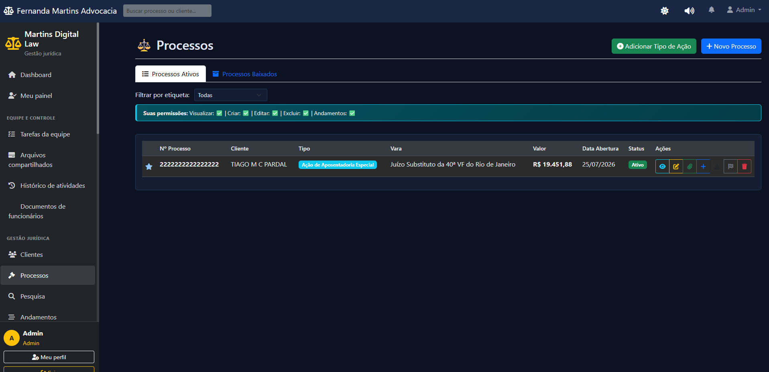The width and height of the screenshot is (769, 372).
Task: Click the Fernanda Martins Advocacia brand title
Action: (x=67, y=11)
